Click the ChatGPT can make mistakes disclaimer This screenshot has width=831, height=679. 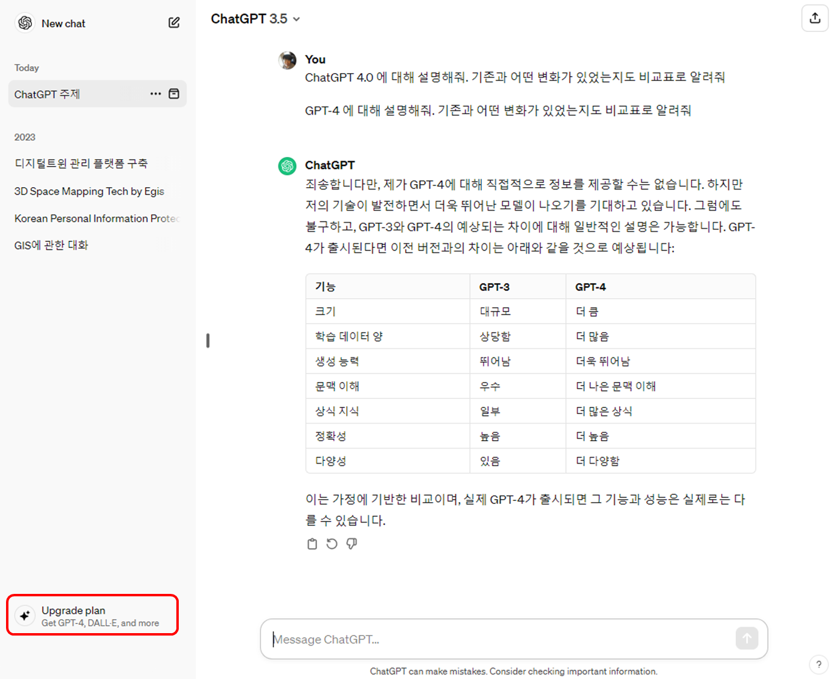[x=513, y=671]
